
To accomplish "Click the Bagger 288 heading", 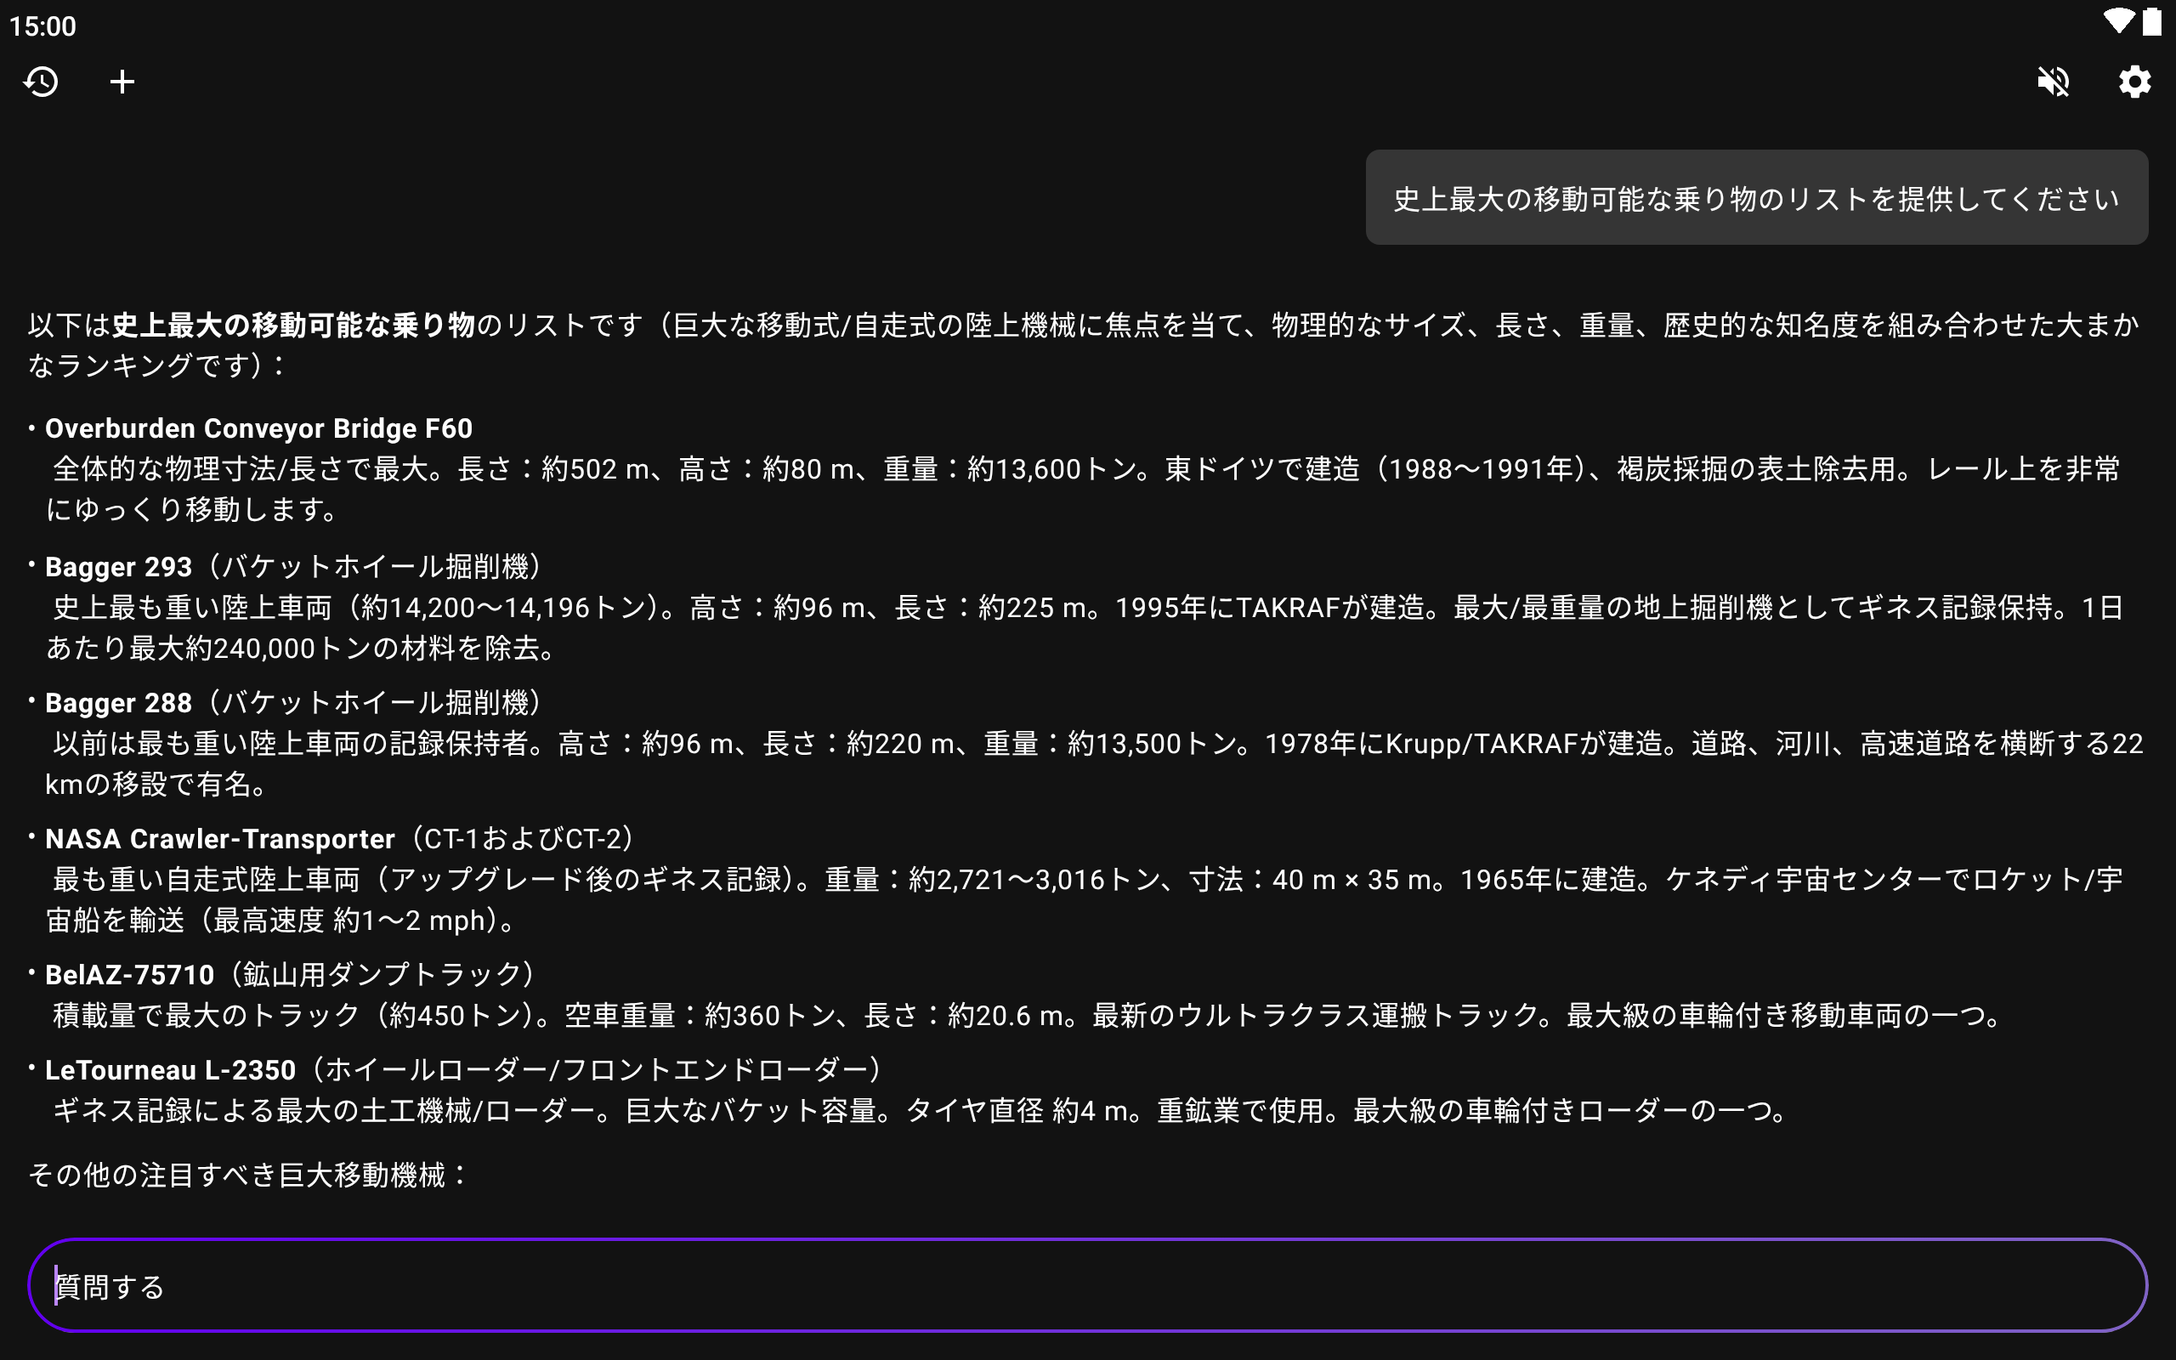I will coord(119,702).
